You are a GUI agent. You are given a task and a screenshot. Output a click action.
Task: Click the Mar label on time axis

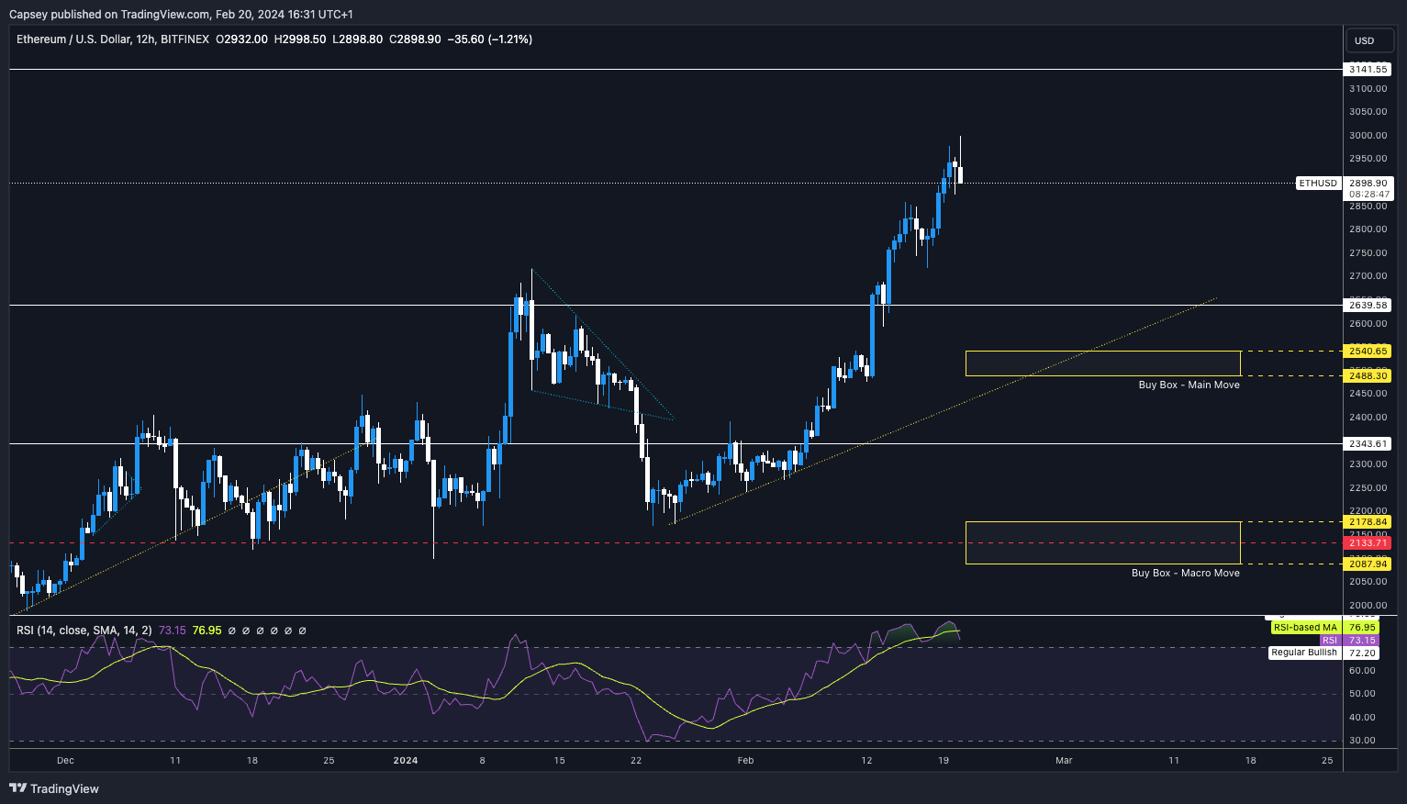pyautogui.click(x=1064, y=760)
